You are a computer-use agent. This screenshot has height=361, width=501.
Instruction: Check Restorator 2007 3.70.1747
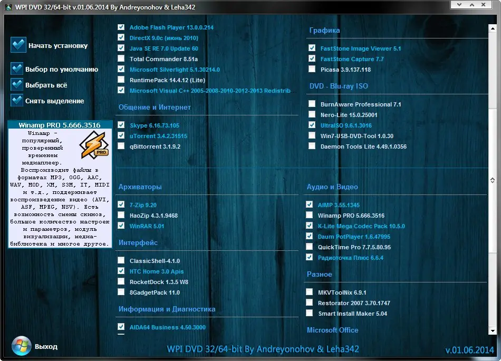pos(309,303)
